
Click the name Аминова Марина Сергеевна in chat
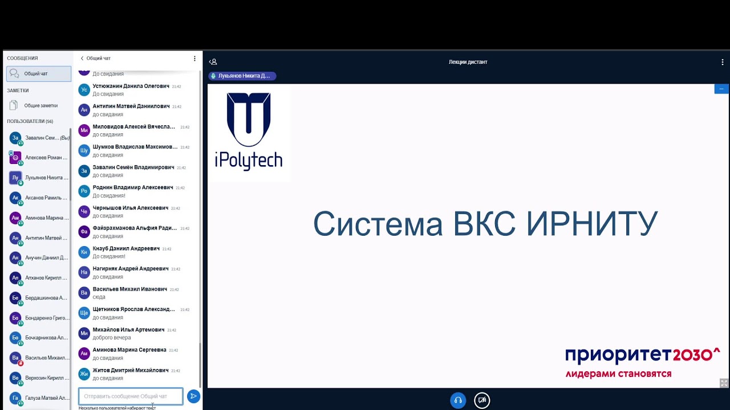click(x=129, y=350)
